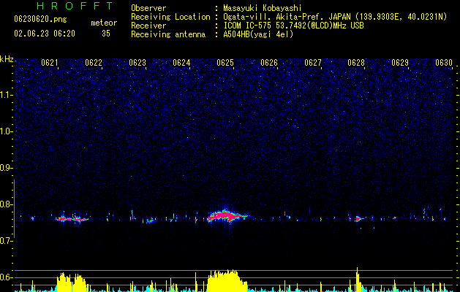Click the large pink meteor echo below 0625
The width and height of the screenshot is (460, 292).
pos(227,217)
